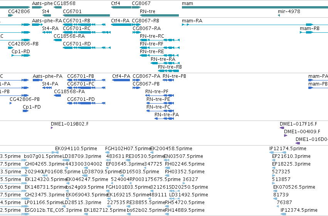Select transcript RN-tre-RC
This screenshot has height=216, width=328.
click(x=160, y=40)
